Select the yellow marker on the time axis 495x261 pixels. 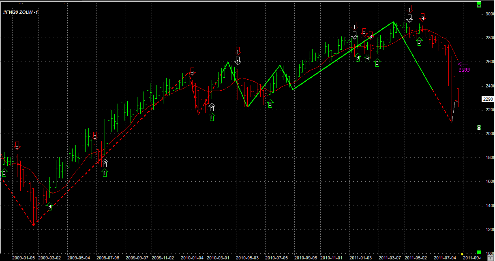point(462,254)
